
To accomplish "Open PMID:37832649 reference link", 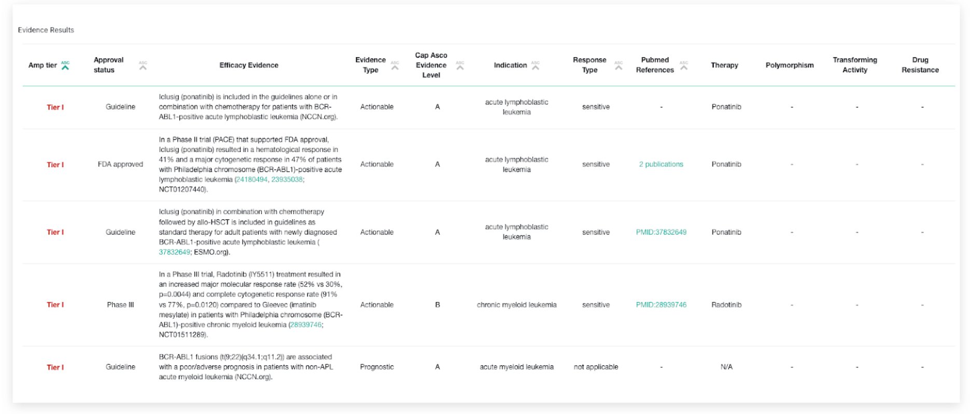I will pyautogui.click(x=661, y=232).
